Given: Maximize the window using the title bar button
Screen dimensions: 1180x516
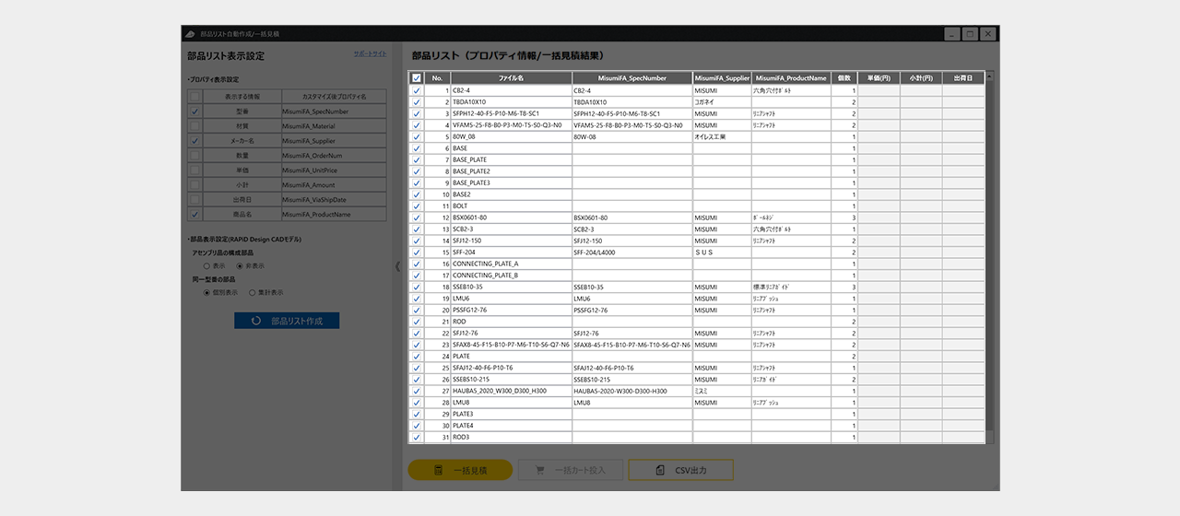Looking at the screenshot, I should (x=970, y=33).
